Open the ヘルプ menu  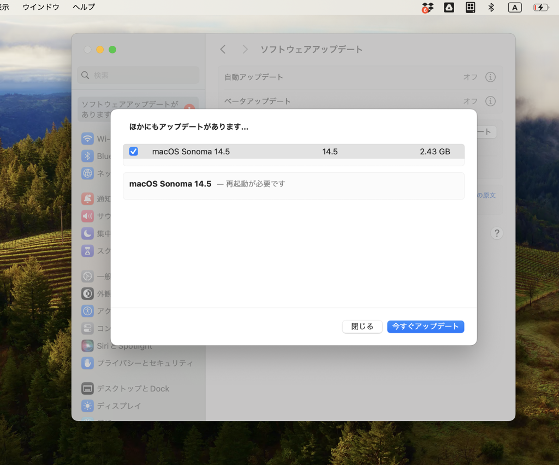83,7
